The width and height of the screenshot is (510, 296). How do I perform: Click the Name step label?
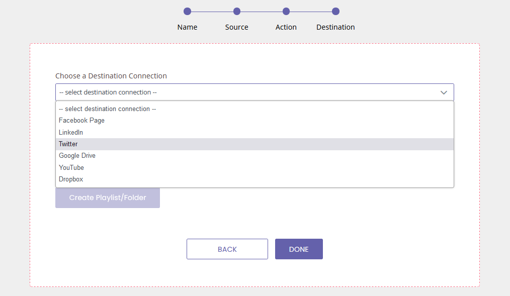tap(187, 27)
